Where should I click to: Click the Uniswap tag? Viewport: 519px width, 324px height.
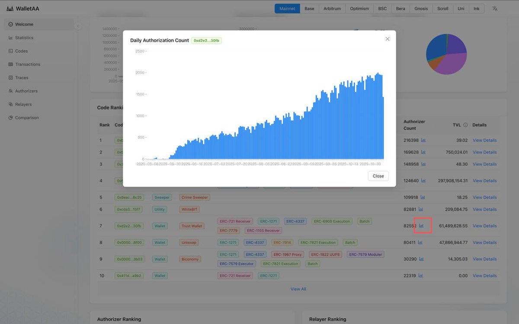pos(189,242)
